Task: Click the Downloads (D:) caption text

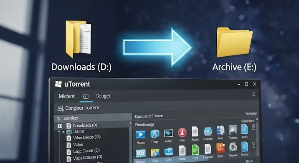Action: [81, 67]
